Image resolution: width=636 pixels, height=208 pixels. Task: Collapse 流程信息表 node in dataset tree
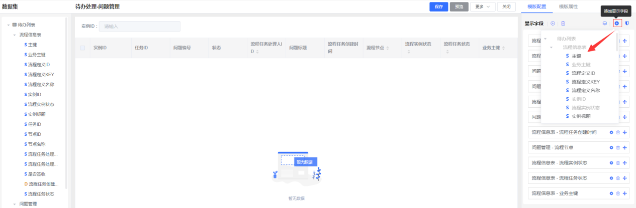tap(15, 35)
